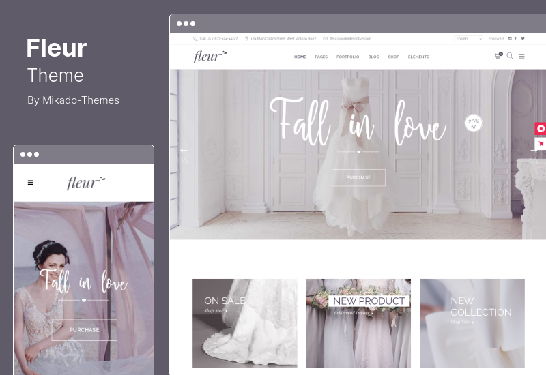Image resolution: width=546 pixels, height=375 pixels.
Task: Click Shop Now under ON SALE
Action: [215, 310]
